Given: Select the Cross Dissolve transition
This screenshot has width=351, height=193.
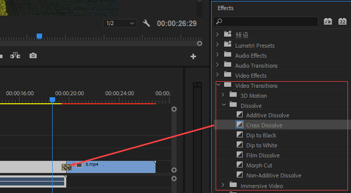Looking at the screenshot, I should tap(264, 125).
